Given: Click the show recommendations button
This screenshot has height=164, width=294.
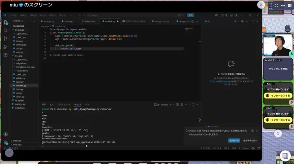Looking at the screenshot, I should pyautogui.click(x=250, y=140).
